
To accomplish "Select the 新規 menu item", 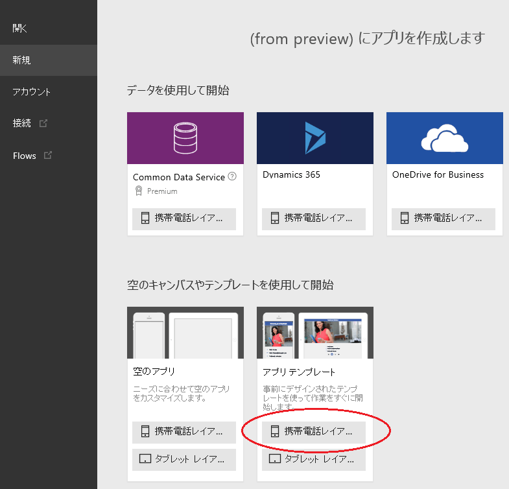I will [x=49, y=60].
